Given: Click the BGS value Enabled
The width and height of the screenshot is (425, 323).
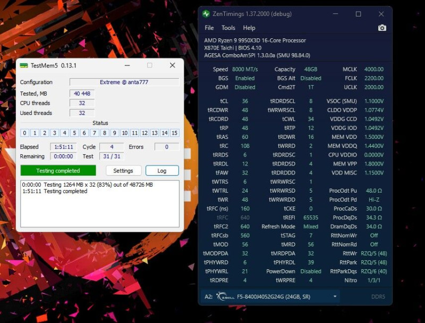Looking at the screenshot, I should coord(245,78).
